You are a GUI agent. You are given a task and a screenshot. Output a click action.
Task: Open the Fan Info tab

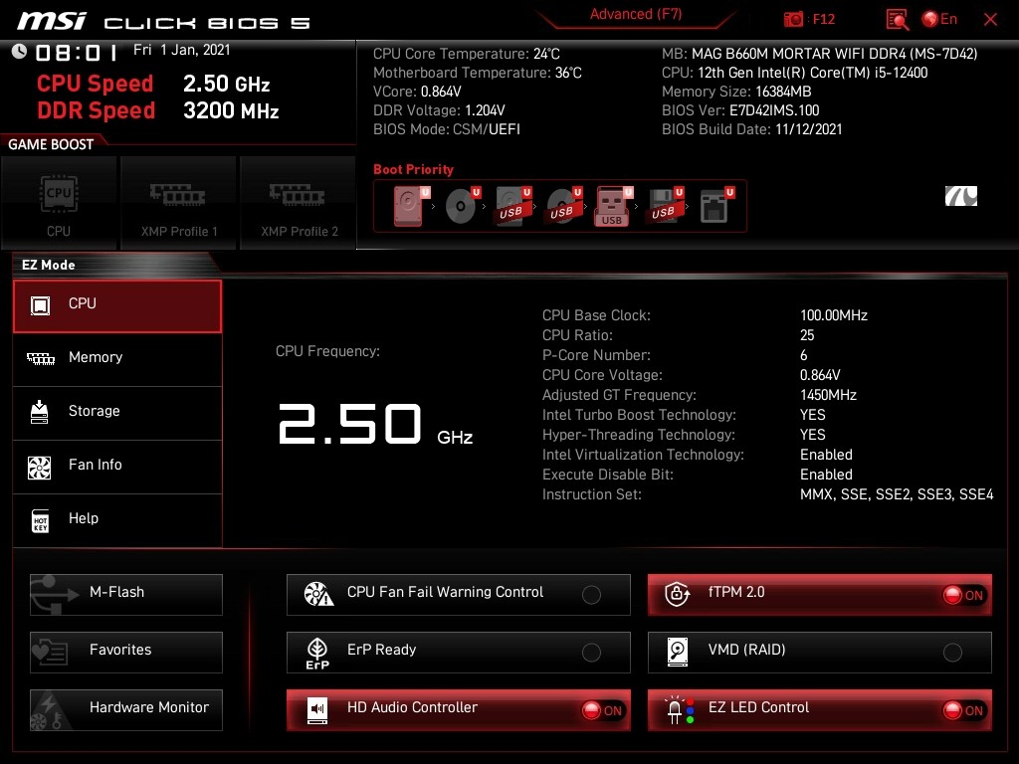pos(117,467)
